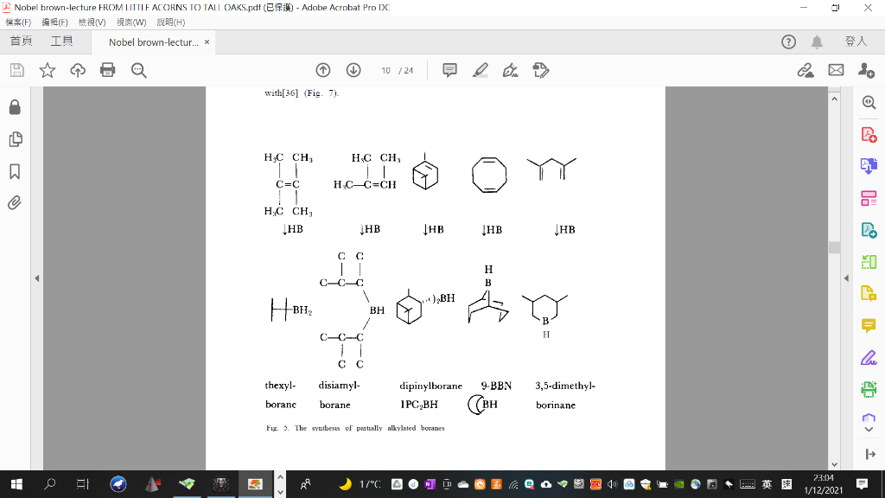Open the green print production tool

[x=869, y=389]
